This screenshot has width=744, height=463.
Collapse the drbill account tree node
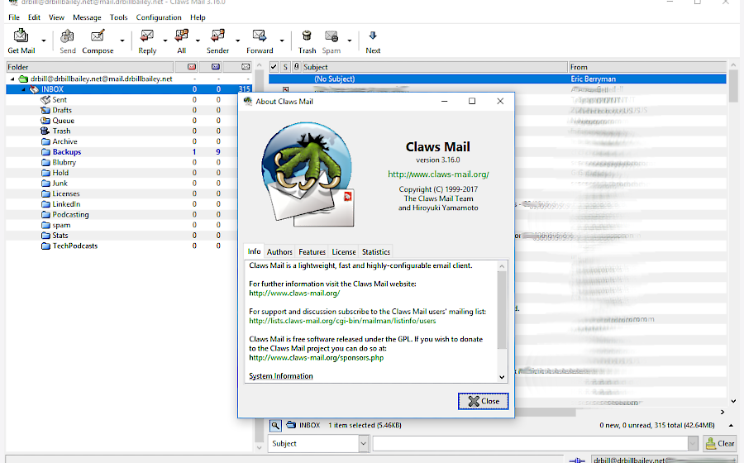point(12,79)
